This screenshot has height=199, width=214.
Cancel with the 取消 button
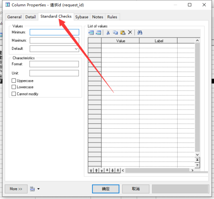click(136, 189)
